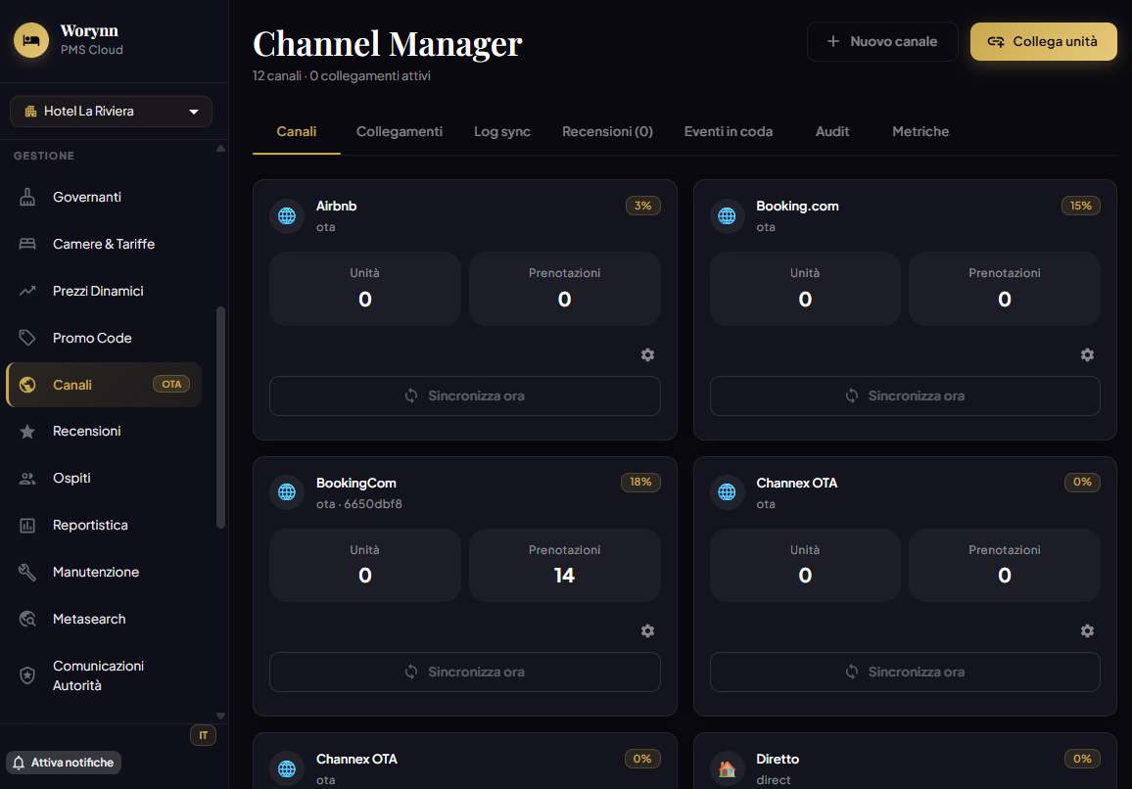Switch to the Audit tab
This screenshot has height=789, width=1132.
point(831,131)
